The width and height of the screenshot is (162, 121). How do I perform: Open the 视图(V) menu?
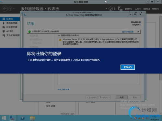[146, 9]
